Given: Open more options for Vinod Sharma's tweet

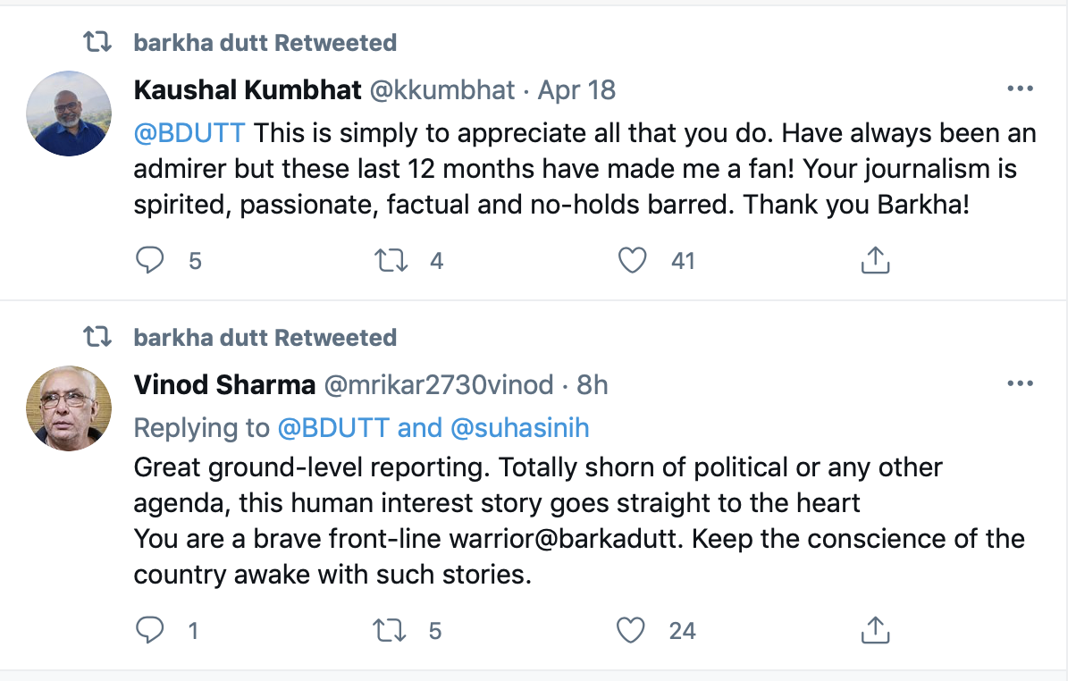Looking at the screenshot, I should 1020,384.
